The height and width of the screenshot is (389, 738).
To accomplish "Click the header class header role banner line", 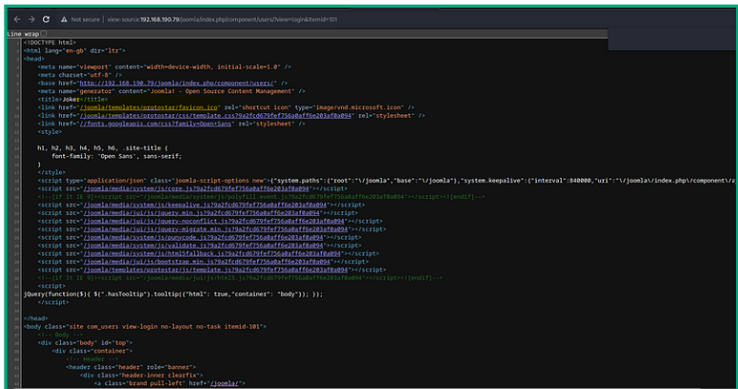I will tap(130, 367).
